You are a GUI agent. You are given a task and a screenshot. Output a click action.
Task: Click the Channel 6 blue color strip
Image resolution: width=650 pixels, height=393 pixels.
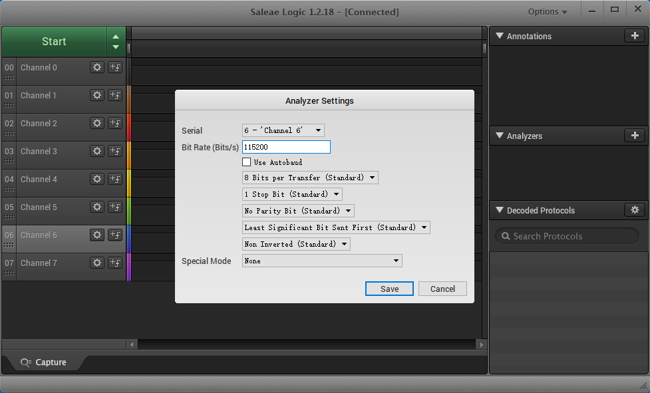(129, 239)
